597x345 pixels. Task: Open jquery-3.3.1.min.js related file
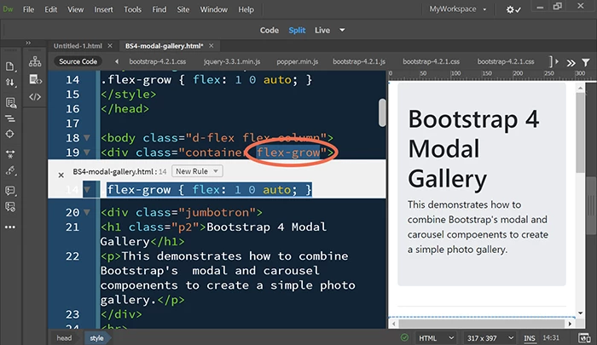point(232,61)
